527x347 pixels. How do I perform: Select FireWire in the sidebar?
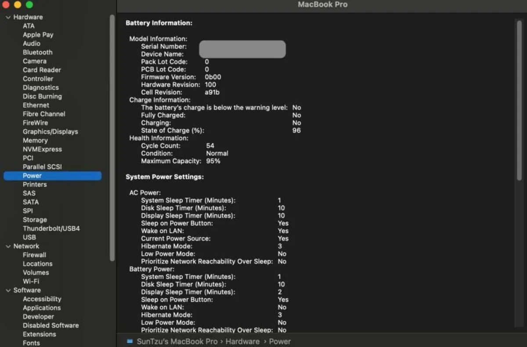point(36,123)
